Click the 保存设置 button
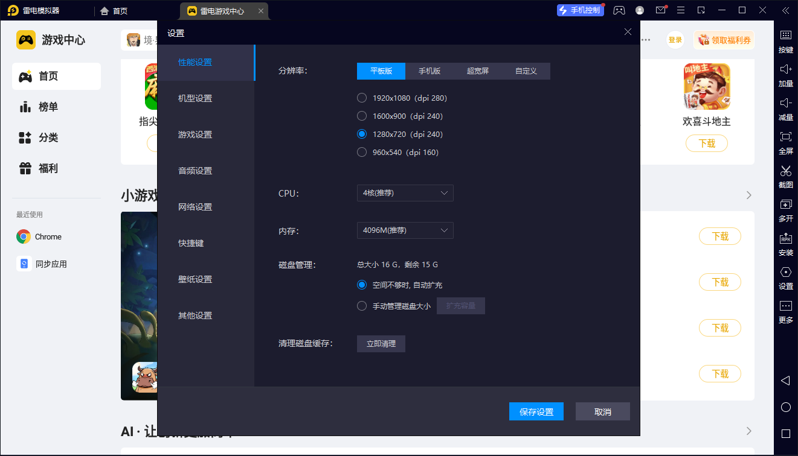This screenshot has width=798, height=456. pyautogui.click(x=536, y=411)
